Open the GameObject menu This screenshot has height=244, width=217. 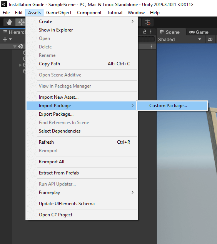[x=59, y=13]
